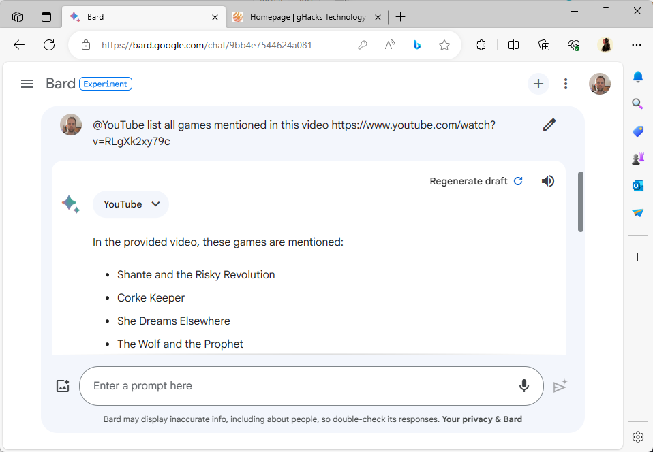
Task: Click the chat response scrollbar thumb
Action: (581, 201)
